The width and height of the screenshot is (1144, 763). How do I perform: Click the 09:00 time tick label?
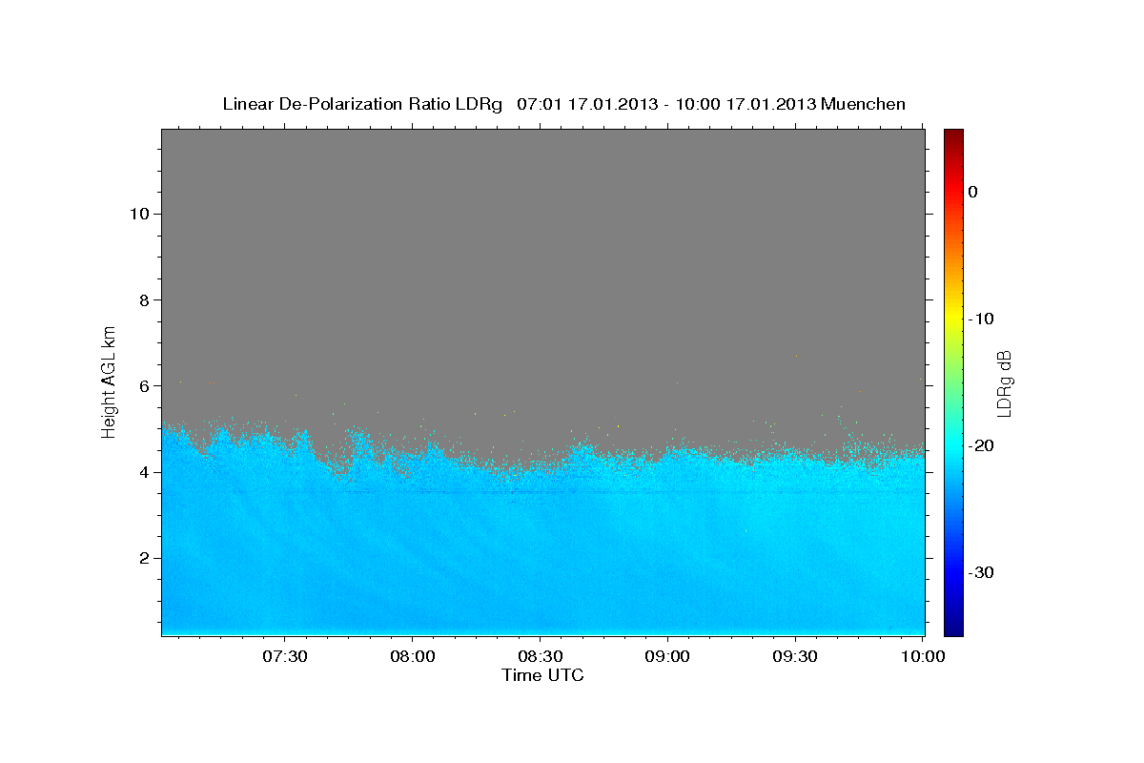(x=667, y=657)
